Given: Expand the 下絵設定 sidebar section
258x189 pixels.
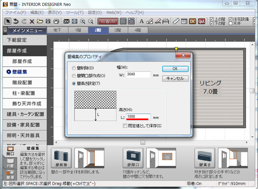Looking at the screenshot, I should coord(17,40).
